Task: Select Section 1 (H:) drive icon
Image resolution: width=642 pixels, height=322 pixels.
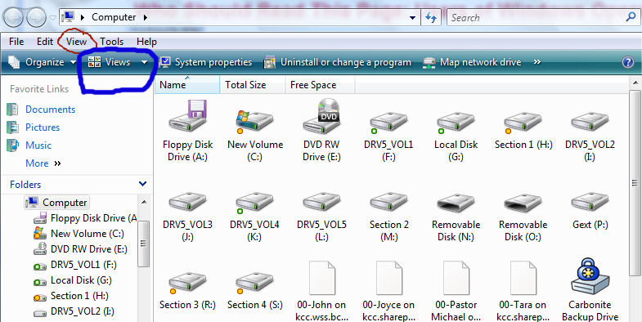Action: click(523, 122)
